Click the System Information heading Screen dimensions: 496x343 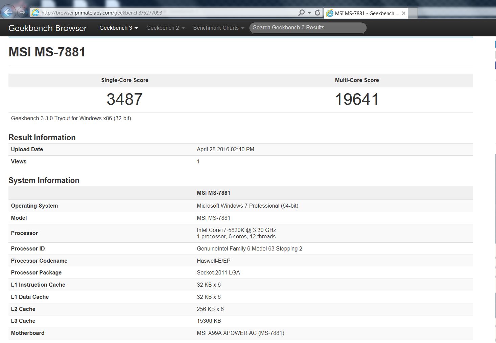(x=44, y=180)
